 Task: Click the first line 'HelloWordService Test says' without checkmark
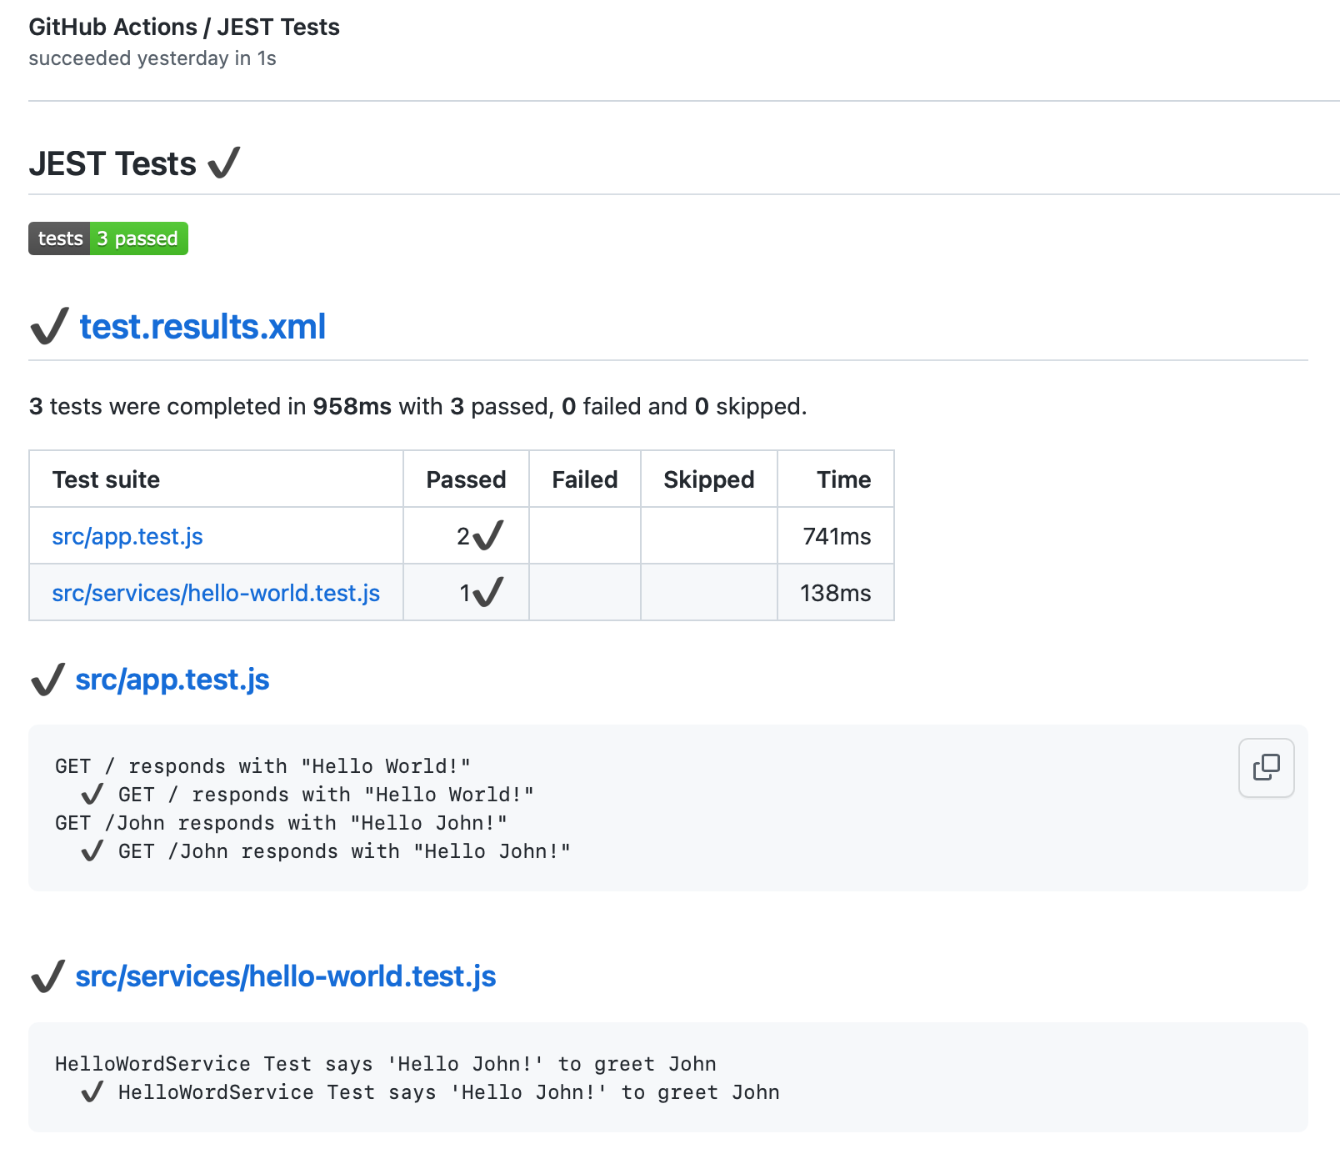click(386, 1064)
